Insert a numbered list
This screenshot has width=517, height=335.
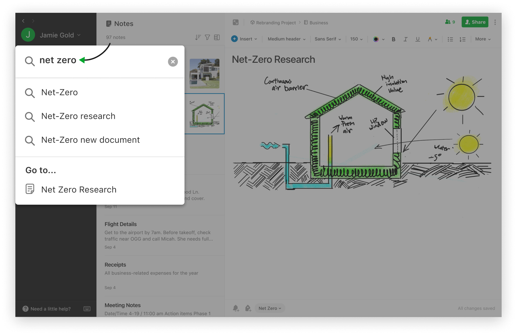pyautogui.click(x=462, y=39)
